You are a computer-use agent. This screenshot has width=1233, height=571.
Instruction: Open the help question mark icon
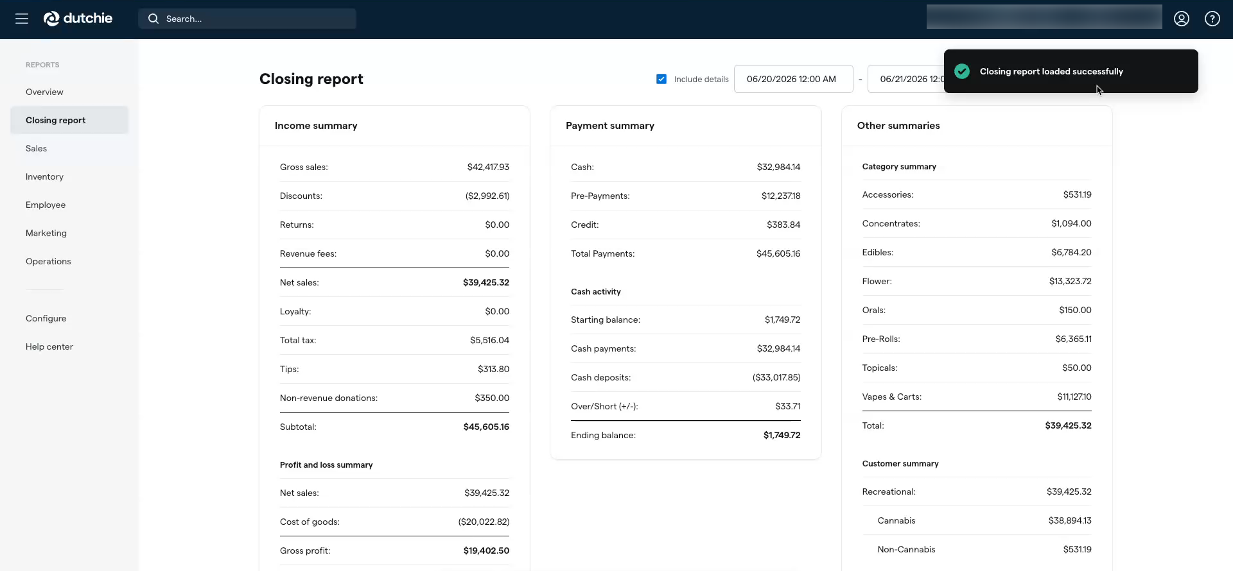click(1212, 19)
